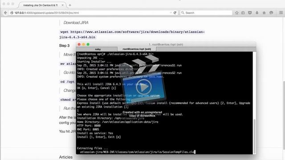Click the green zoom button of terminal

[88, 44]
